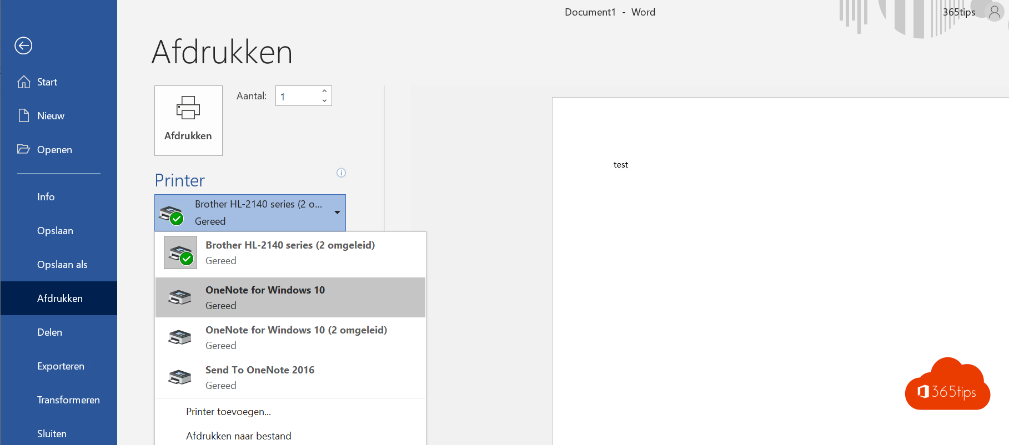Image resolution: width=1009 pixels, height=445 pixels.
Task: Open the Start page
Action: [x=59, y=82]
